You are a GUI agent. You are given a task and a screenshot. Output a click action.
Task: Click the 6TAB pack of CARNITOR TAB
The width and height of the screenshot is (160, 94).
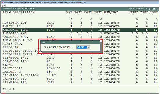tap(51, 82)
